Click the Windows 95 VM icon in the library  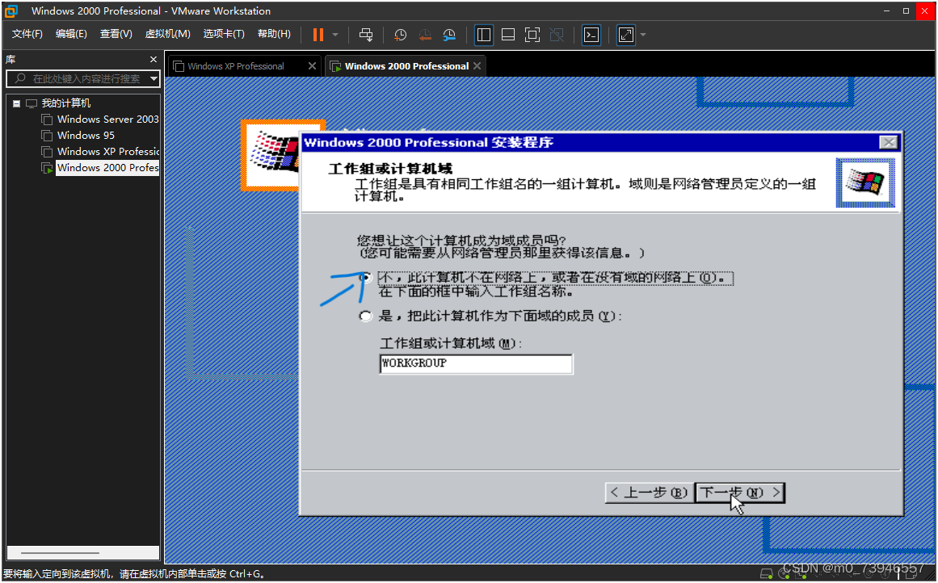(x=47, y=136)
